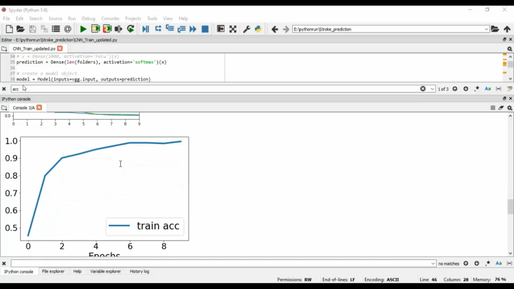
Task: Expand editor search history dropdown
Action: [x=432, y=89]
